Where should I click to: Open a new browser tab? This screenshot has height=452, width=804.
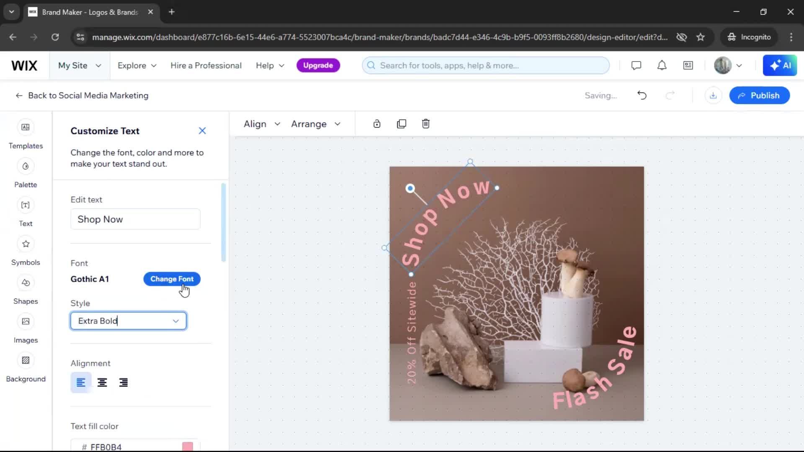point(172,12)
